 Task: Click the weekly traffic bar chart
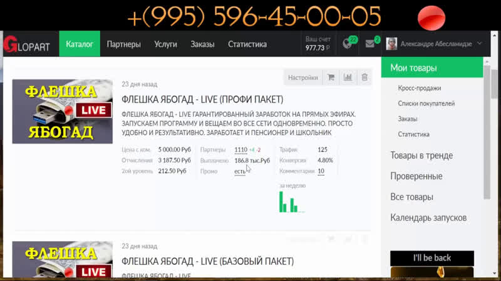point(291,201)
